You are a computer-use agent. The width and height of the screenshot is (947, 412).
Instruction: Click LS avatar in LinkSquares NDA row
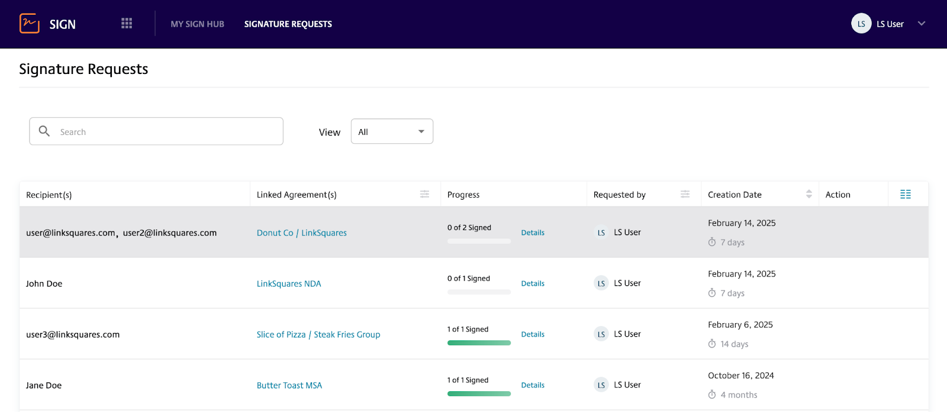click(601, 284)
